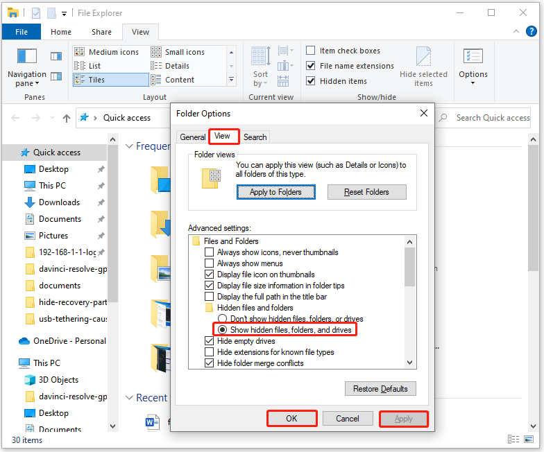Open the Search tab in Folder Options
Screen dimensions: 544x452
click(255, 137)
